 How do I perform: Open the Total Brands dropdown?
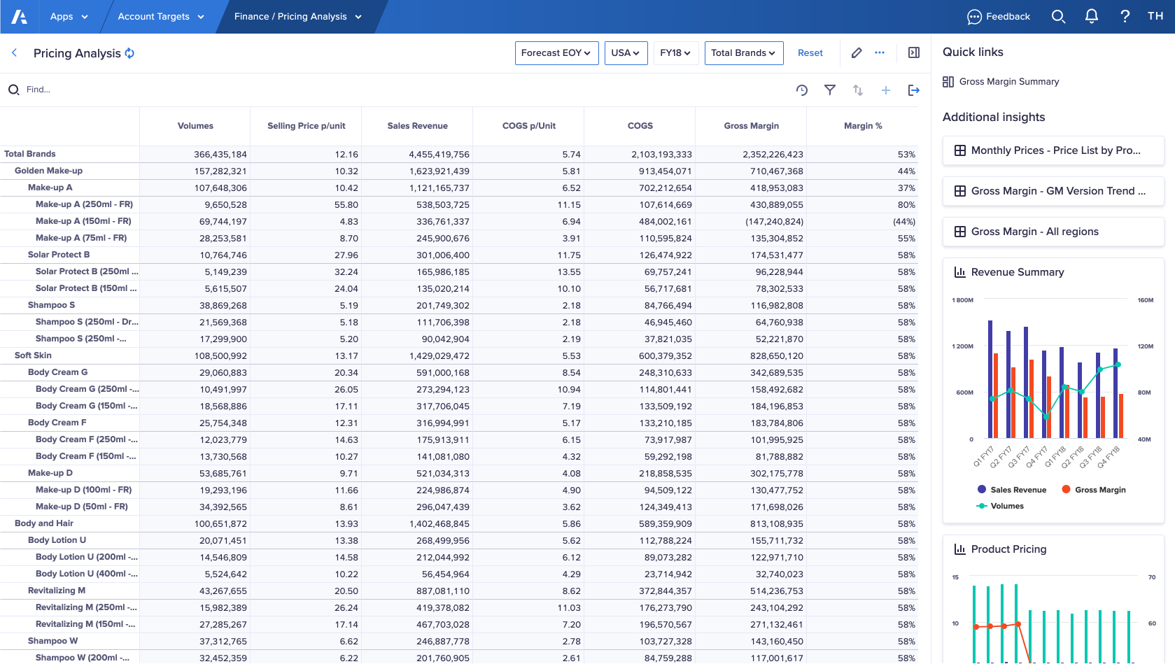(x=743, y=53)
